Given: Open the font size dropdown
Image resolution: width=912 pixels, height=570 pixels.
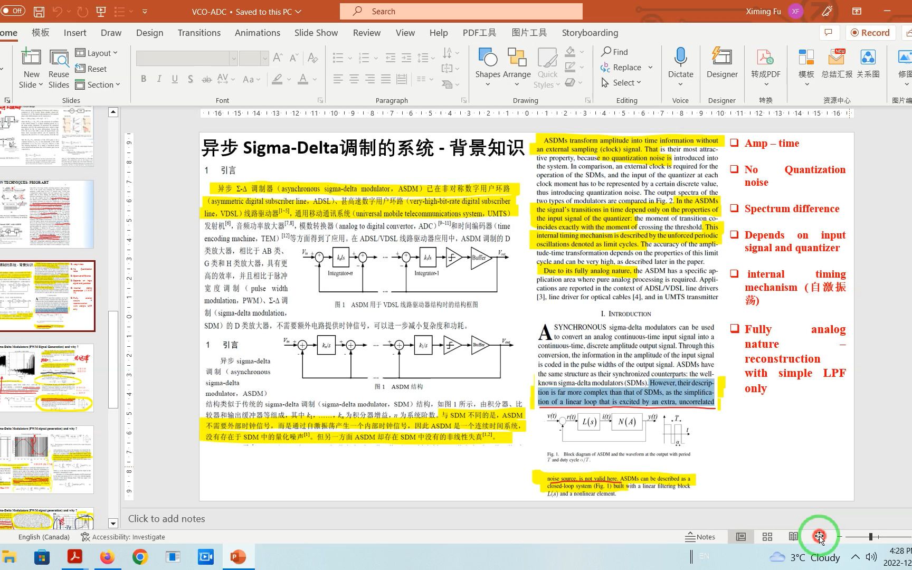Looking at the screenshot, I should pos(265,58).
